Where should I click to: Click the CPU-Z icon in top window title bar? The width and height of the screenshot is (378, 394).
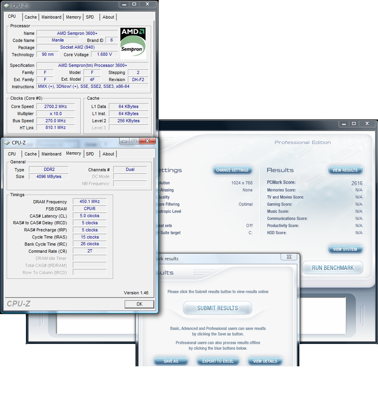pyautogui.click(x=7, y=6)
